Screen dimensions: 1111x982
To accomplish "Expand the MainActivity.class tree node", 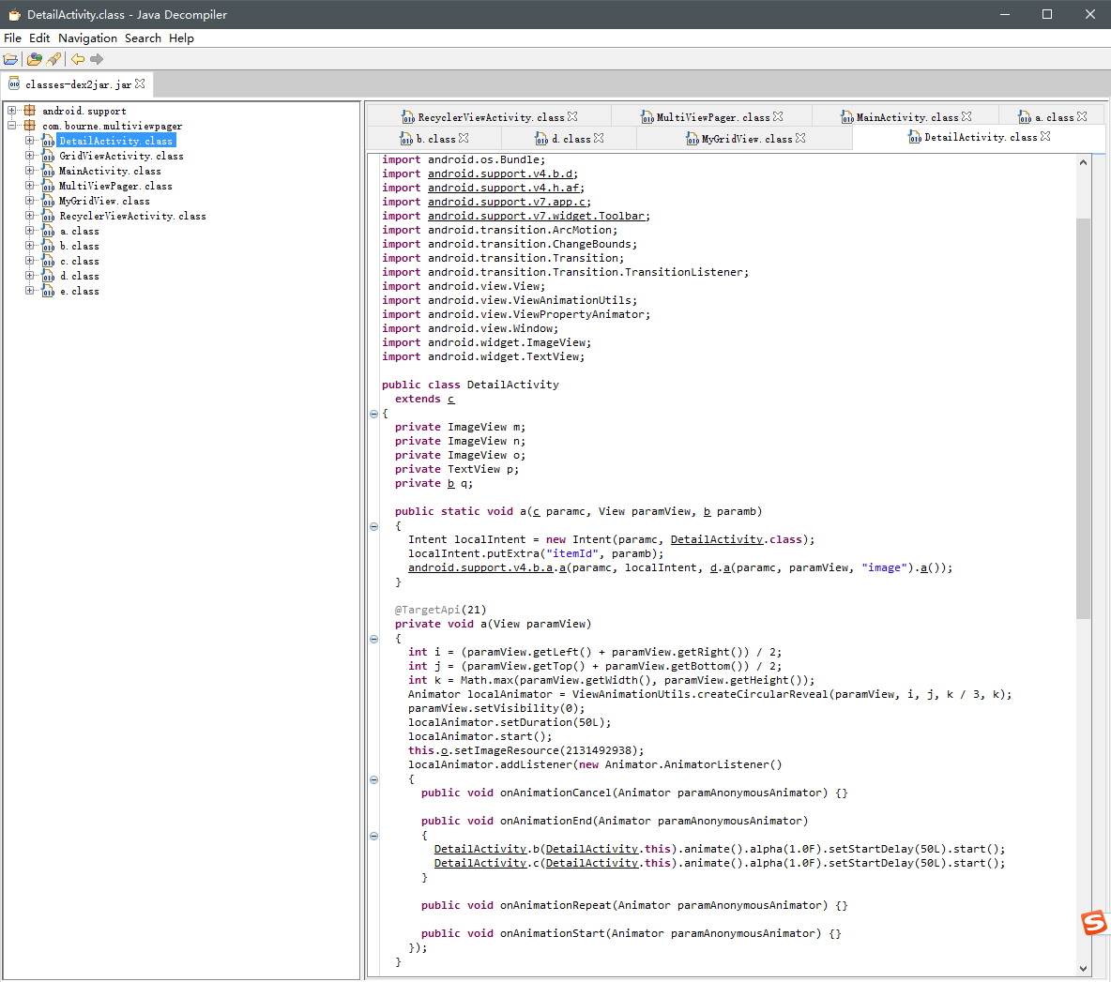I will tap(30, 171).
